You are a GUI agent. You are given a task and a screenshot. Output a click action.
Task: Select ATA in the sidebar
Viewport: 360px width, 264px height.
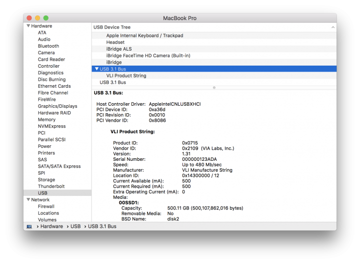pos(42,33)
